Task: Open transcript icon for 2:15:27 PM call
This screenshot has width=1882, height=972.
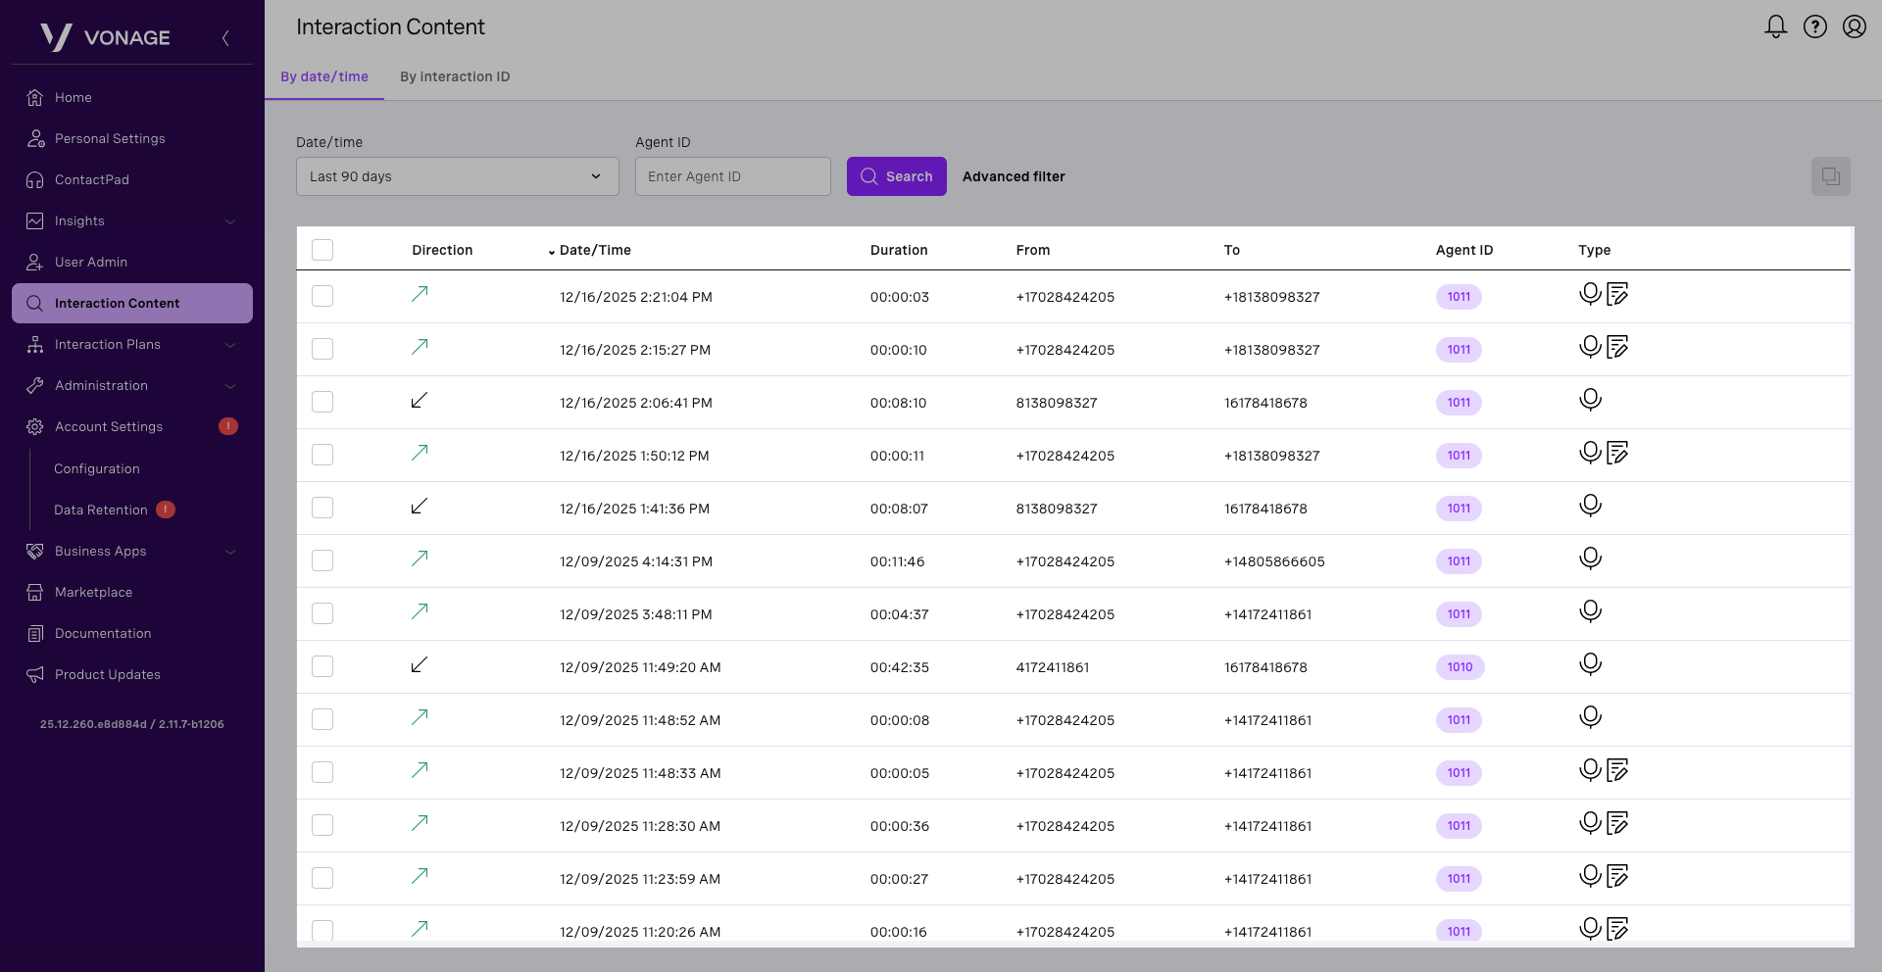Action: (x=1617, y=347)
